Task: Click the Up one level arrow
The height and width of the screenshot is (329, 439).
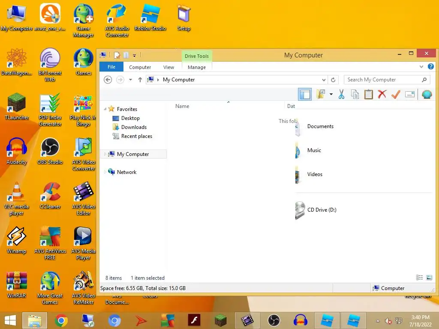Action: 140,80
